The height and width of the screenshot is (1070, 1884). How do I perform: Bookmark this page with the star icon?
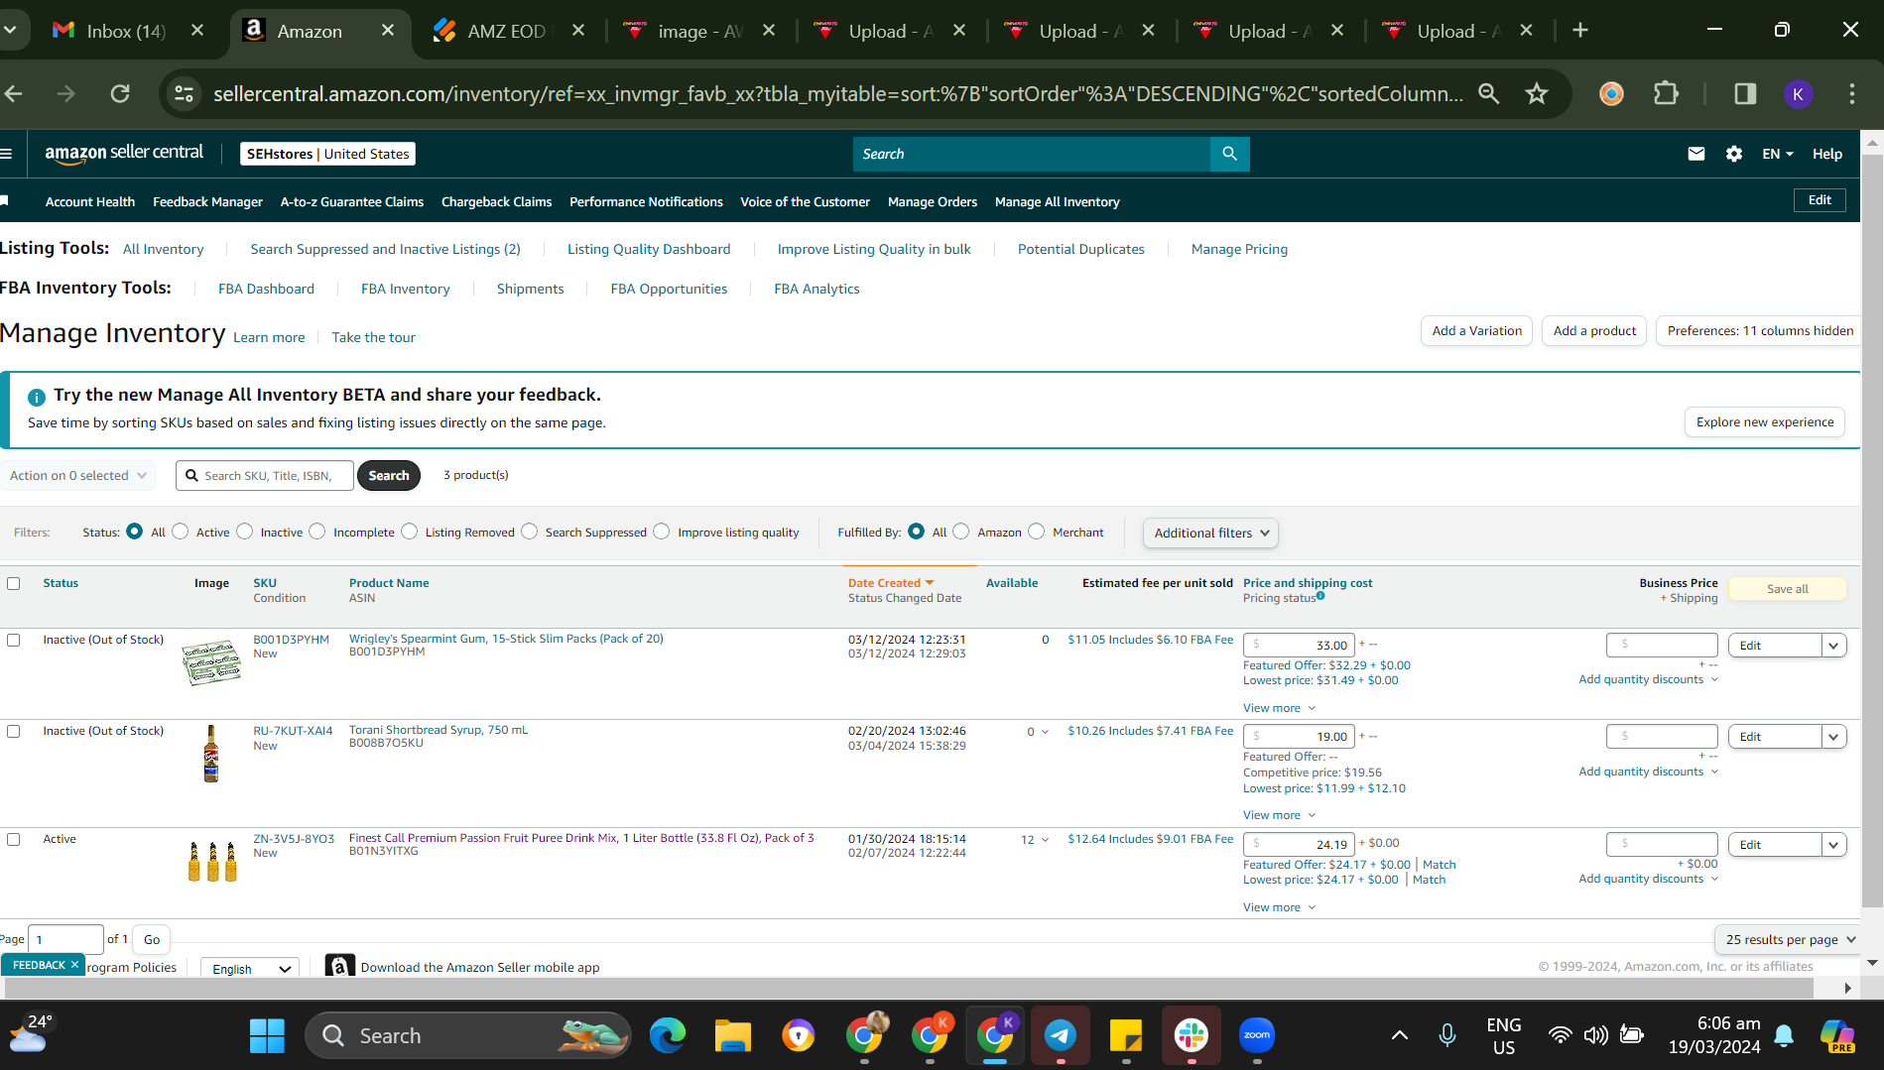click(1537, 93)
